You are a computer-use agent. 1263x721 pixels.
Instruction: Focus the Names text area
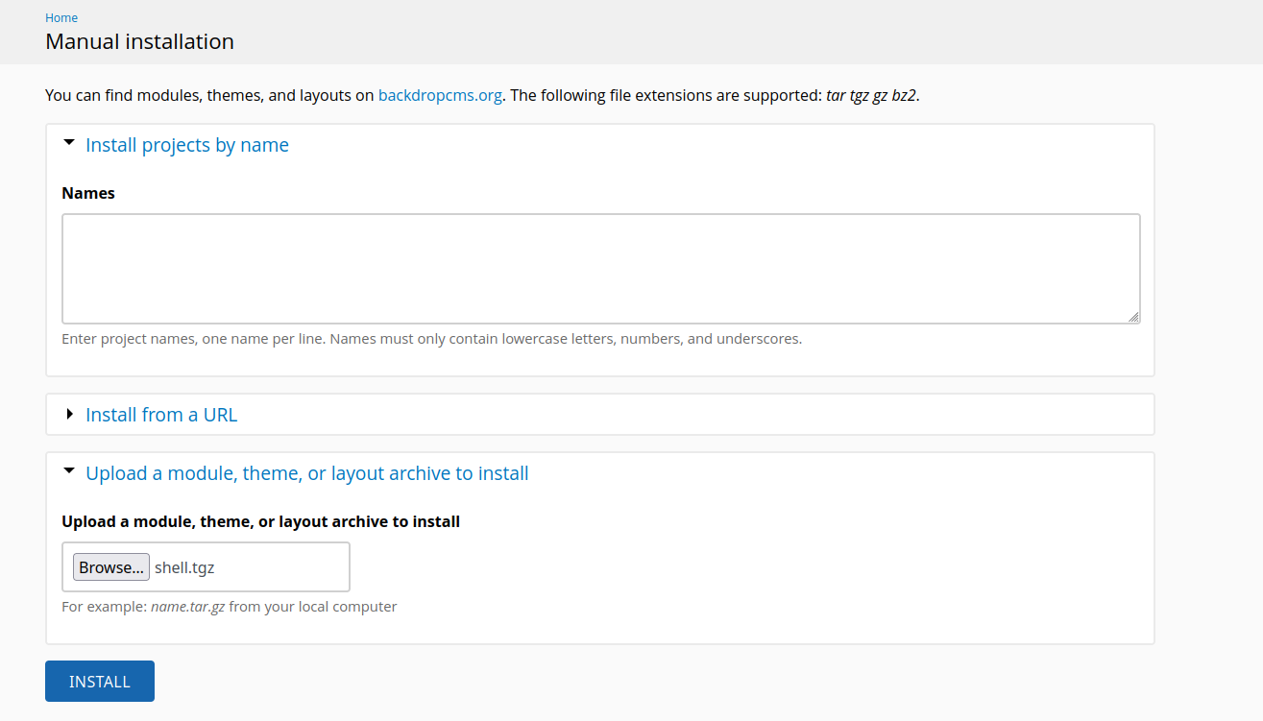coord(600,269)
